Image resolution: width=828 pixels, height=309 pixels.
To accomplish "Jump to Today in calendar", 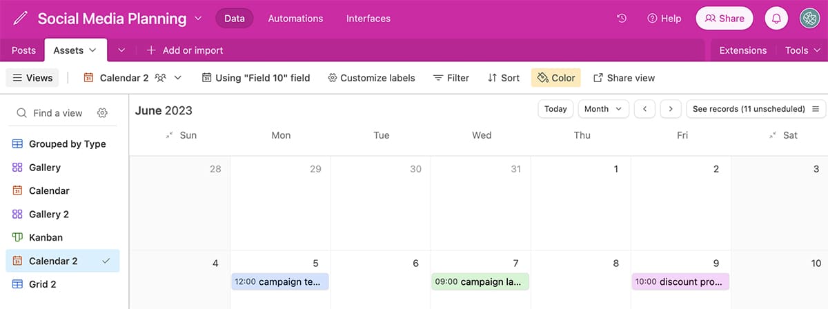I will point(555,109).
